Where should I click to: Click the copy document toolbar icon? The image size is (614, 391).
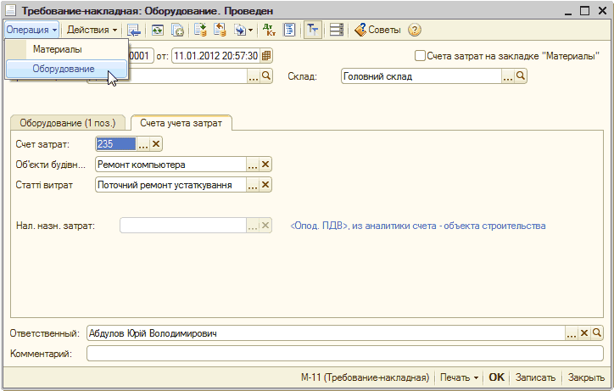177,30
